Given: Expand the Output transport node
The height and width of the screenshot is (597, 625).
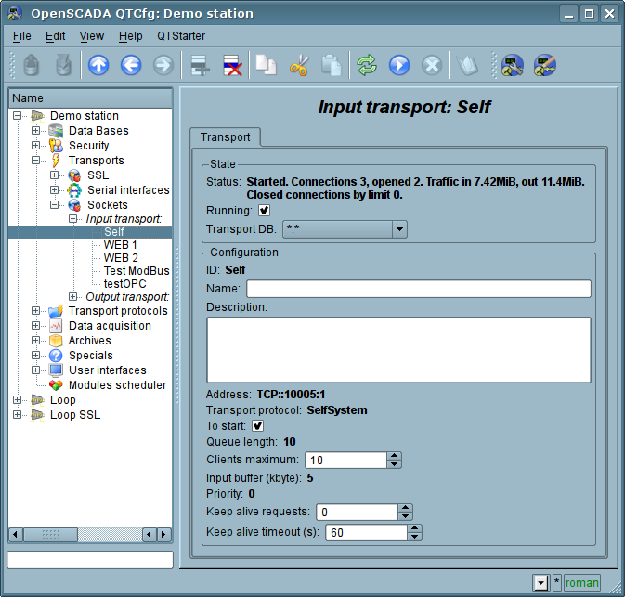Looking at the screenshot, I should pyautogui.click(x=73, y=296).
